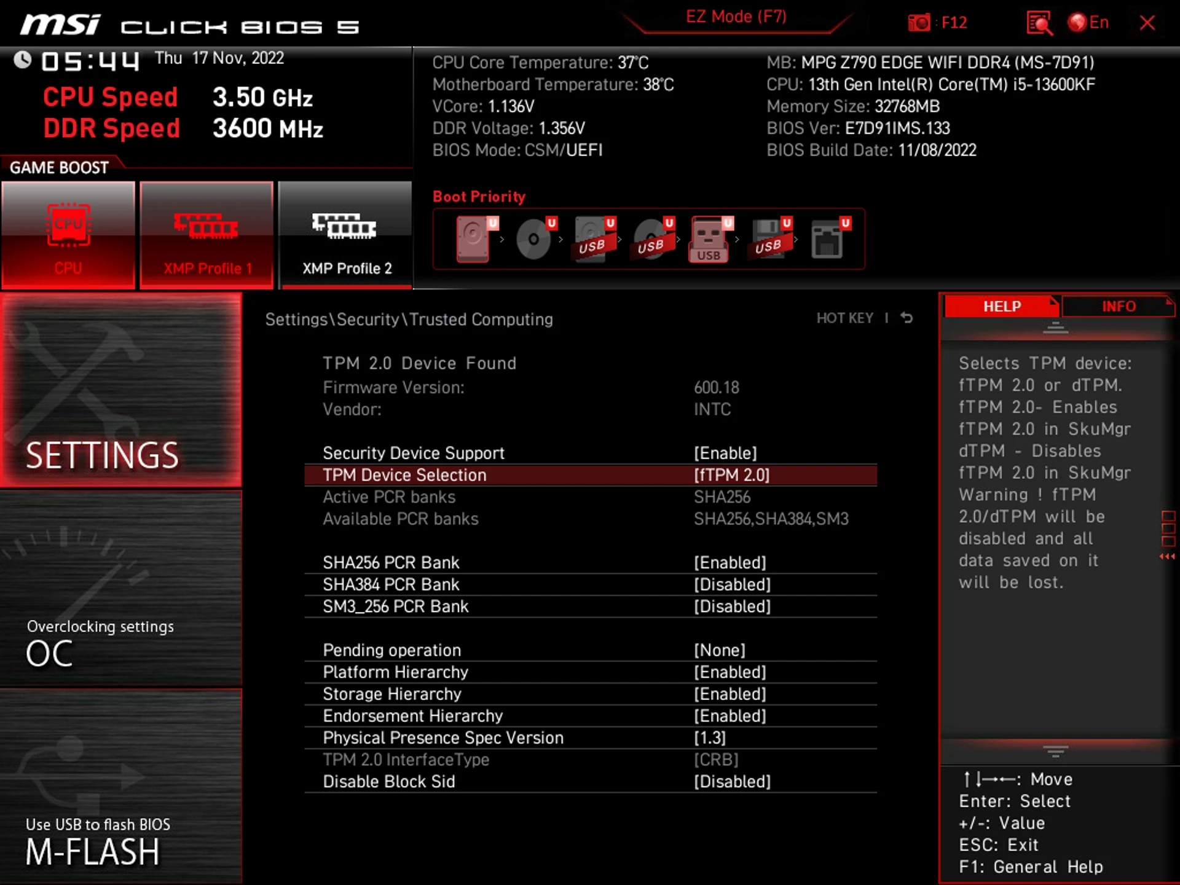
Task: Toggle SHA384 PCR Bank setting
Action: pyautogui.click(x=591, y=584)
